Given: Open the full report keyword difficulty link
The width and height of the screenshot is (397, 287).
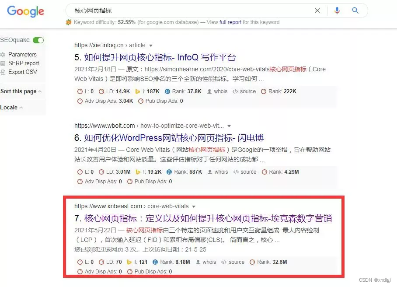Looking at the screenshot, I should click(230, 22).
